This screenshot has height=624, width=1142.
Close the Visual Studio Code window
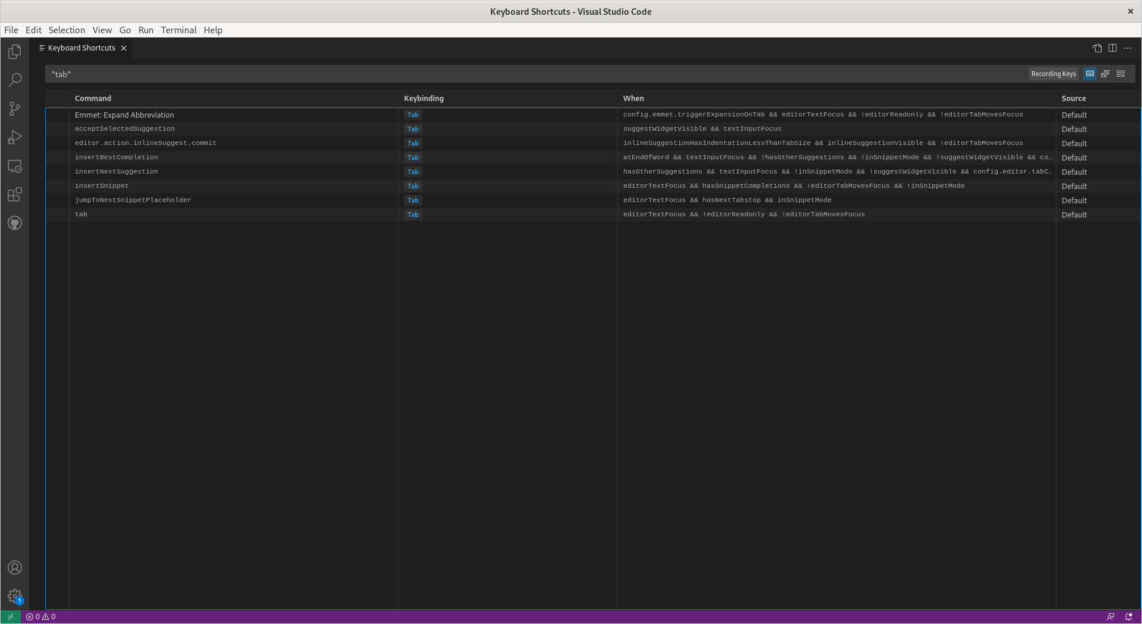pyautogui.click(x=1130, y=11)
